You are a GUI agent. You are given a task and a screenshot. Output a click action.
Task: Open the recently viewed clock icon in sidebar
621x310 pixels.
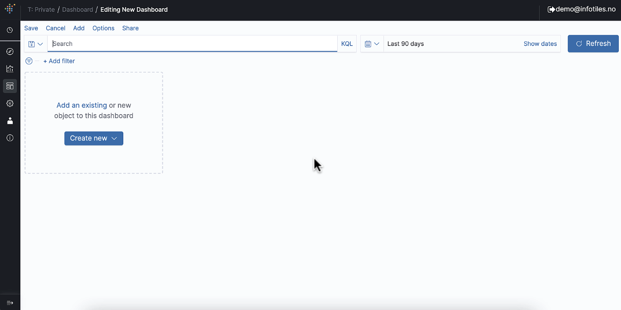tap(10, 30)
